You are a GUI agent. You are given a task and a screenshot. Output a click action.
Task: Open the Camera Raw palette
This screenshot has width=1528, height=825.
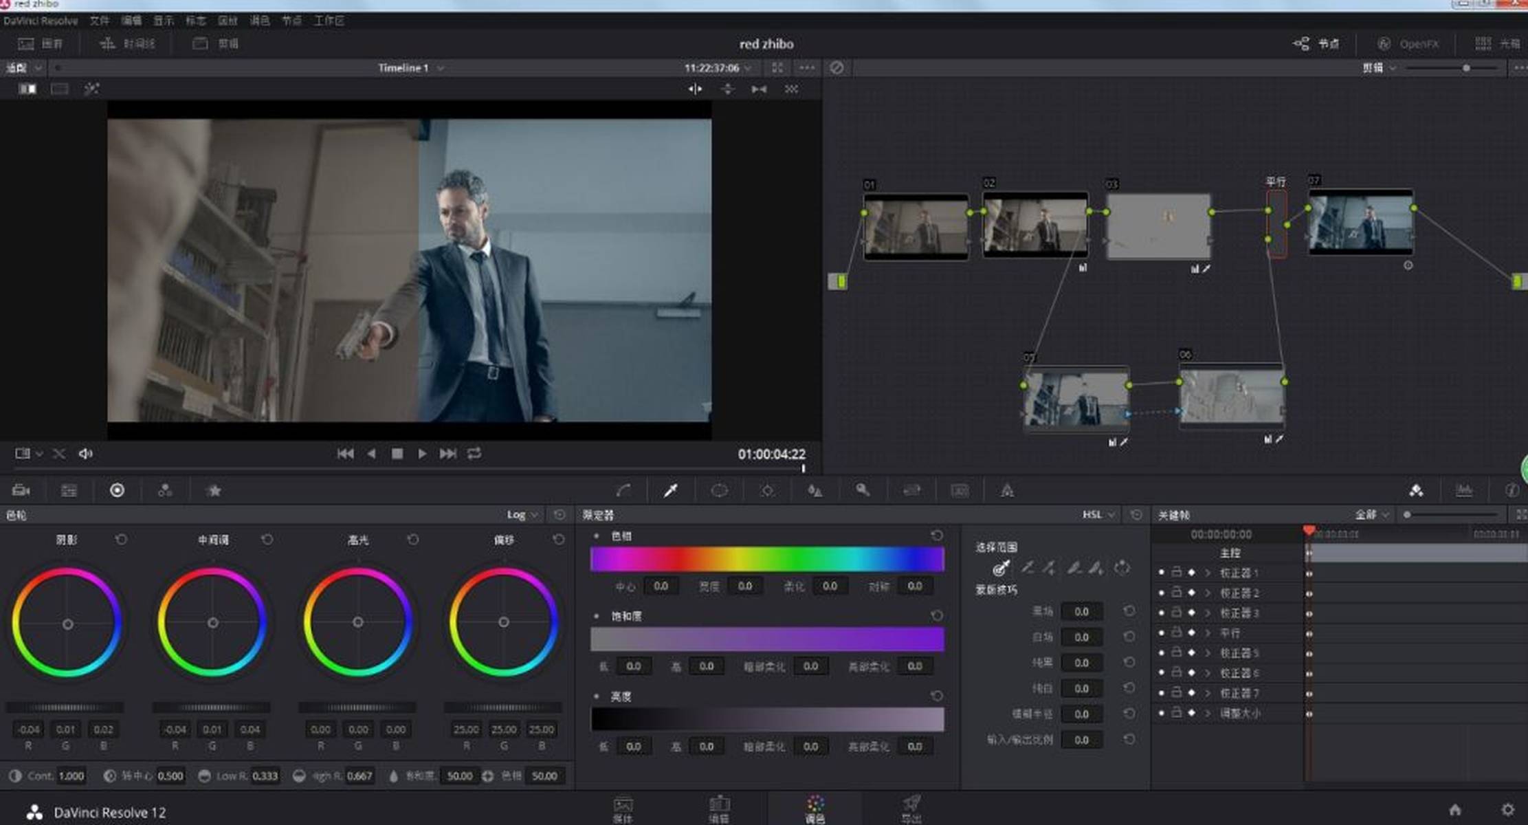point(21,490)
